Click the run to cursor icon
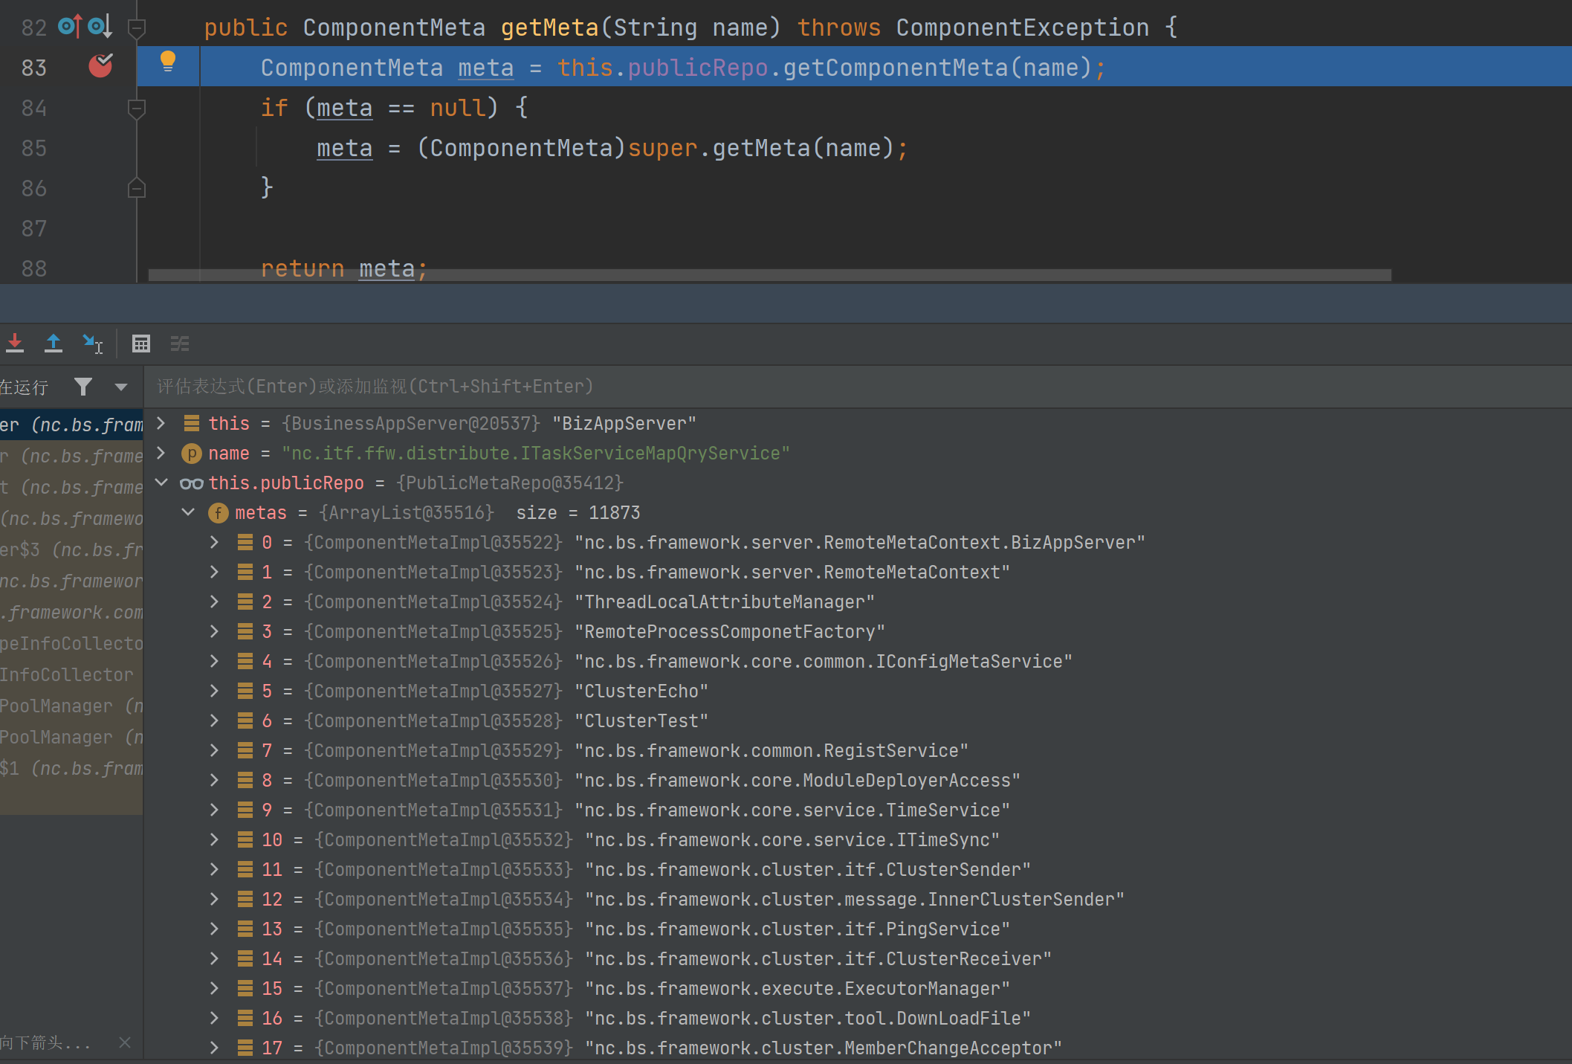The height and width of the screenshot is (1064, 1572). 93,344
